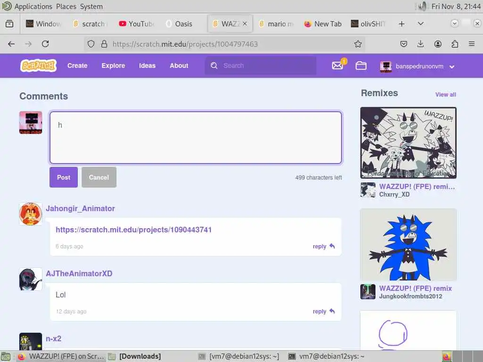Click reply arrow on Jahongir_Animator's comment
The height and width of the screenshot is (362, 483).
click(332, 246)
